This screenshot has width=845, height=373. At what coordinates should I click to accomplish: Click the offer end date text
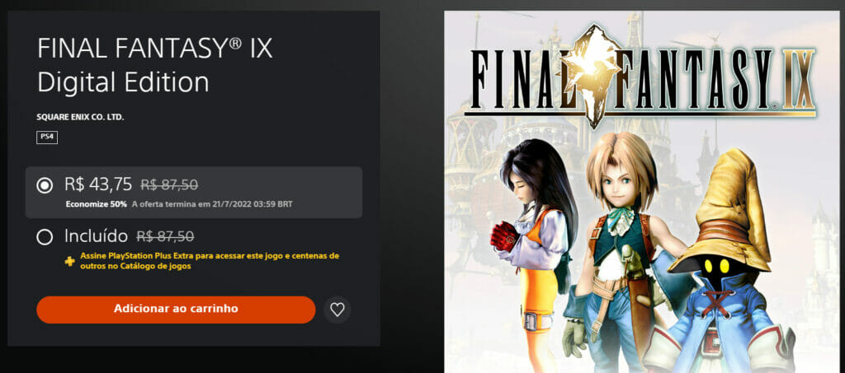212,204
